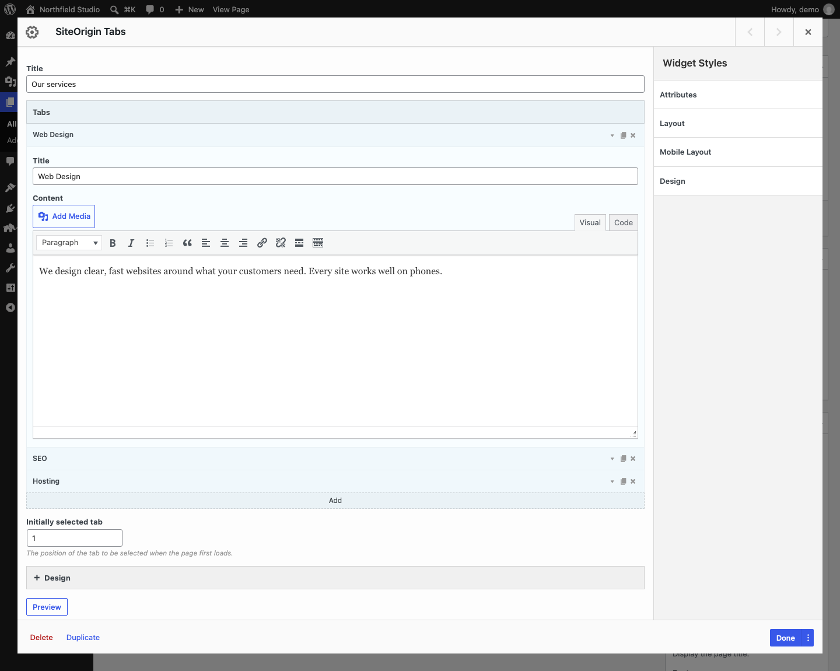The image size is (840, 671).
Task: Click the Preview button
Action: tap(47, 607)
